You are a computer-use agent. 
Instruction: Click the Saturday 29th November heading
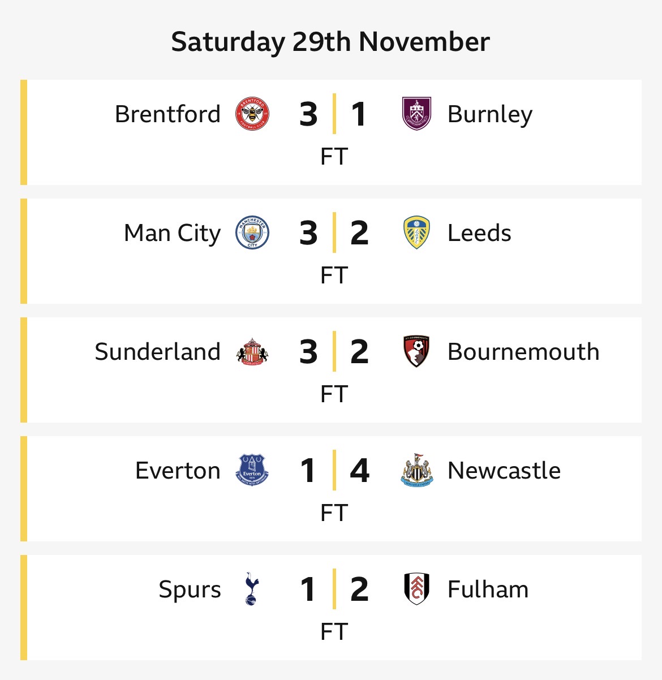[x=330, y=42]
